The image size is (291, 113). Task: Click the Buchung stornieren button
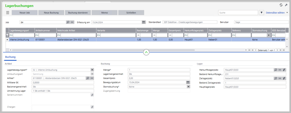coord(78,13)
